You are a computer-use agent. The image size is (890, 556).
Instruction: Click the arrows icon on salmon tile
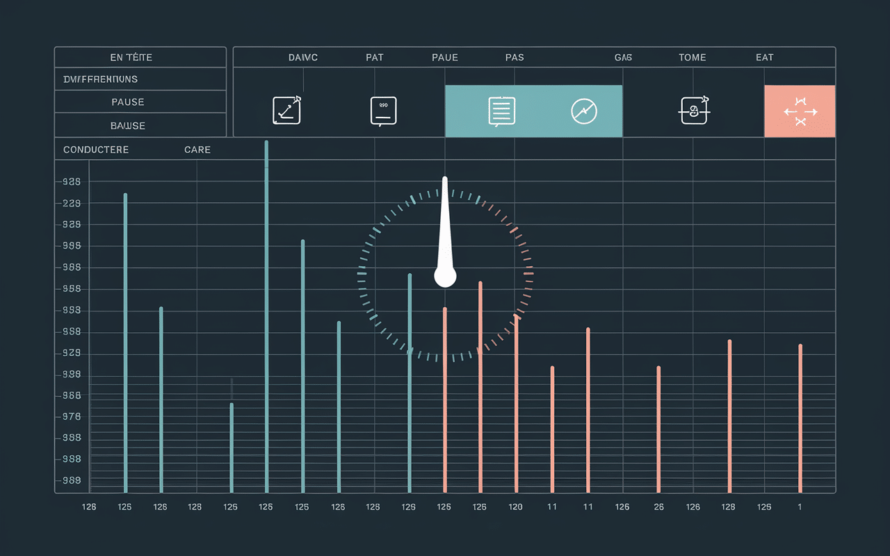click(800, 111)
